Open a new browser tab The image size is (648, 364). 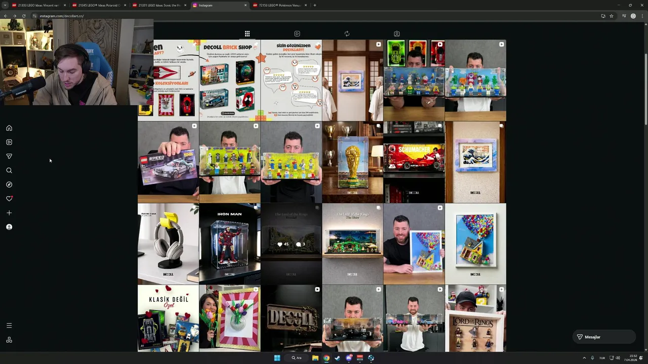pyautogui.click(x=314, y=5)
